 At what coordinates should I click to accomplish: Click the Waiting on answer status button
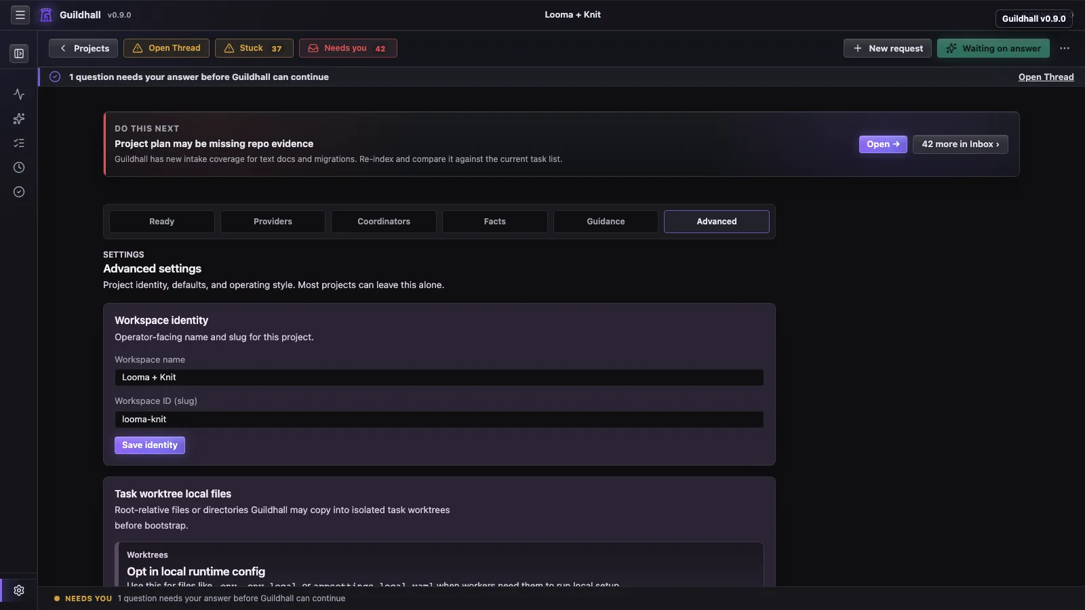pos(993,48)
